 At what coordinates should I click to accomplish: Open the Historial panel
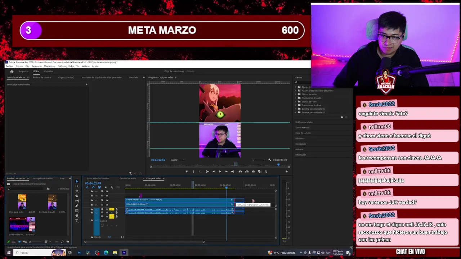click(299, 149)
